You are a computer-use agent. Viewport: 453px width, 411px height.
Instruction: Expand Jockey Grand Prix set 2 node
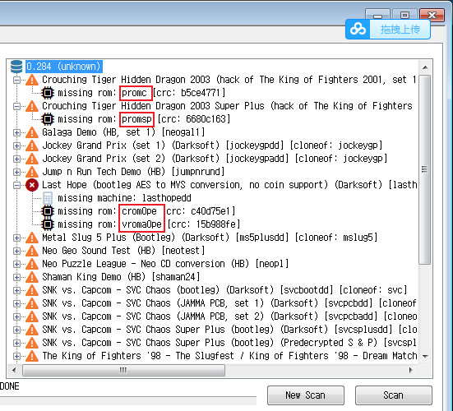16,159
